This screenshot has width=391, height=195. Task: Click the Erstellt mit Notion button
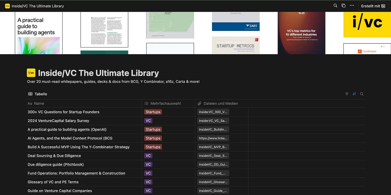373,6
